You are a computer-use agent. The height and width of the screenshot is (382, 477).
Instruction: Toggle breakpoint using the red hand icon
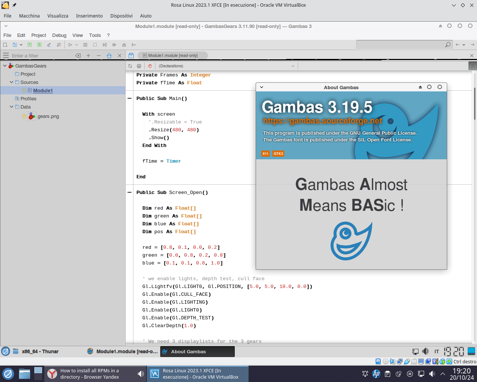pos(150,66)
